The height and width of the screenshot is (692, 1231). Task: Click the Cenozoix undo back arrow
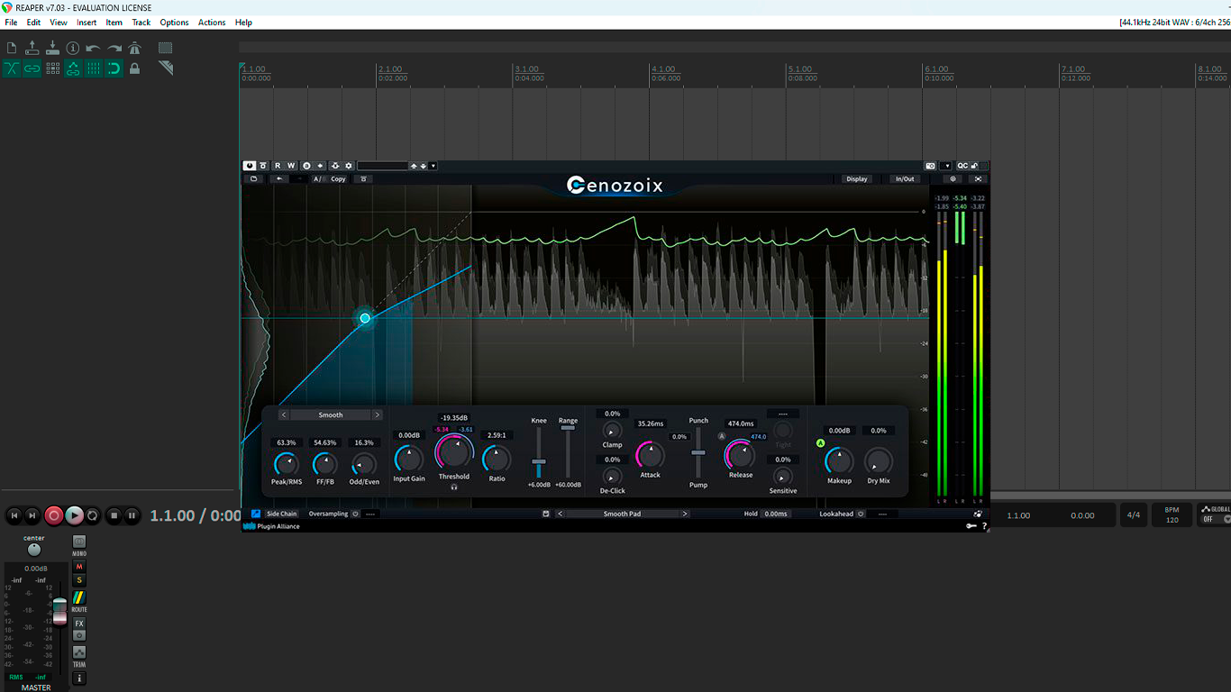click(280, 178)
